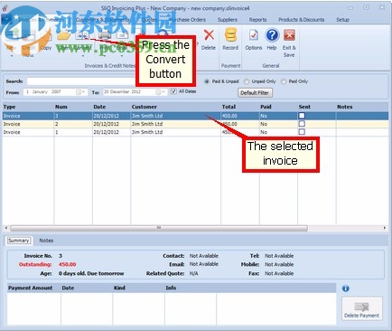Toggle the All Dates checkbox
Image resolution: width=392 pixels, height=331 pixels.
(x=173, y=91)
